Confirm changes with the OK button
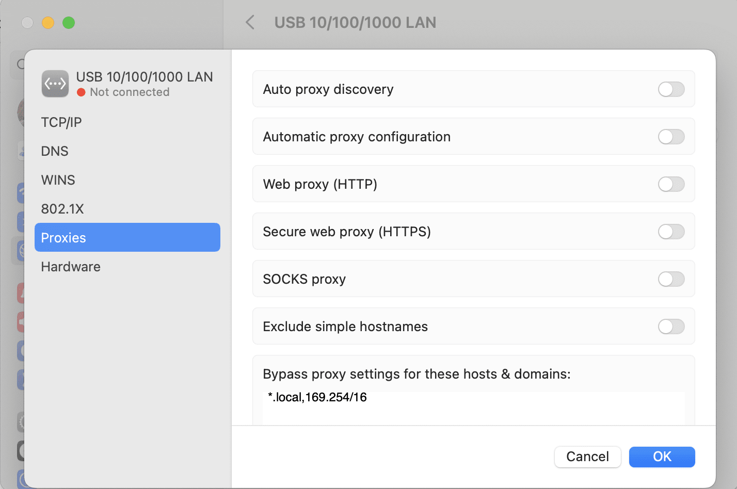 662,457
